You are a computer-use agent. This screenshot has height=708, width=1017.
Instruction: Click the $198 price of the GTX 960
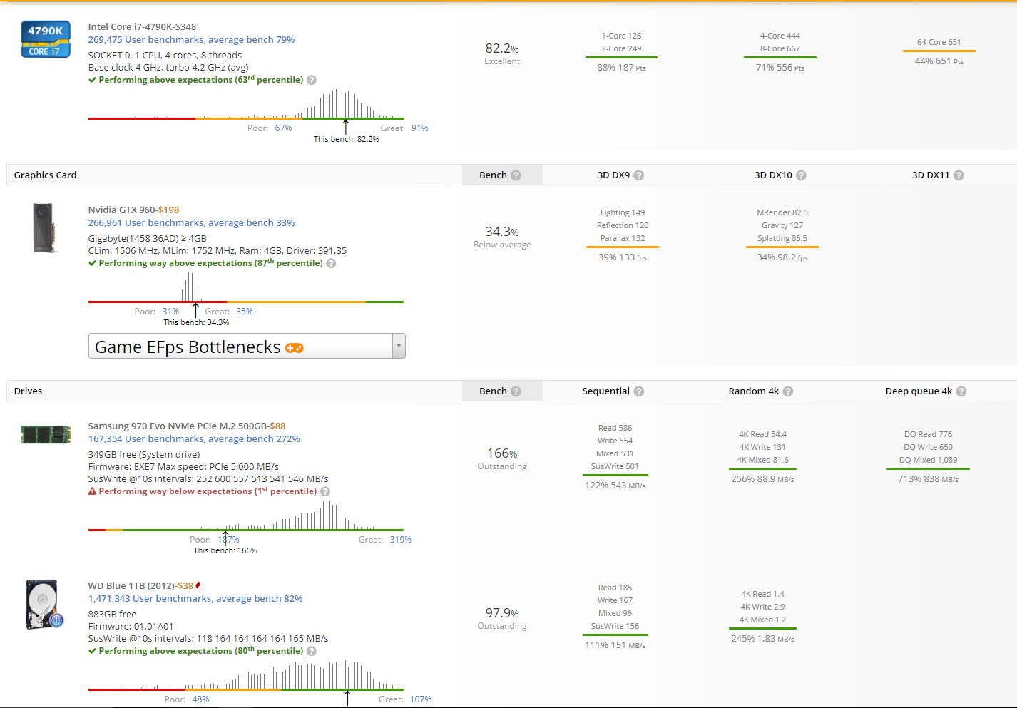168,210
